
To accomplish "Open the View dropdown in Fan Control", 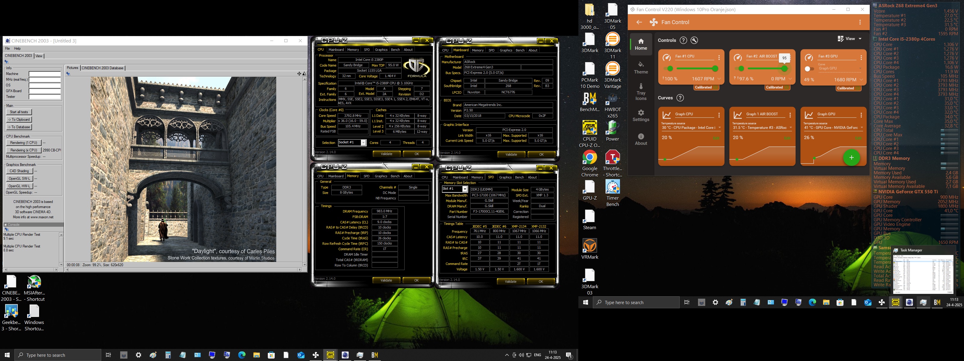I will coord(849,39).
